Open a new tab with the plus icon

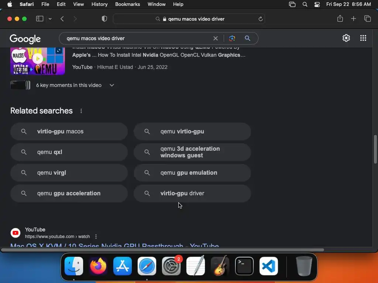click(353, 18)
